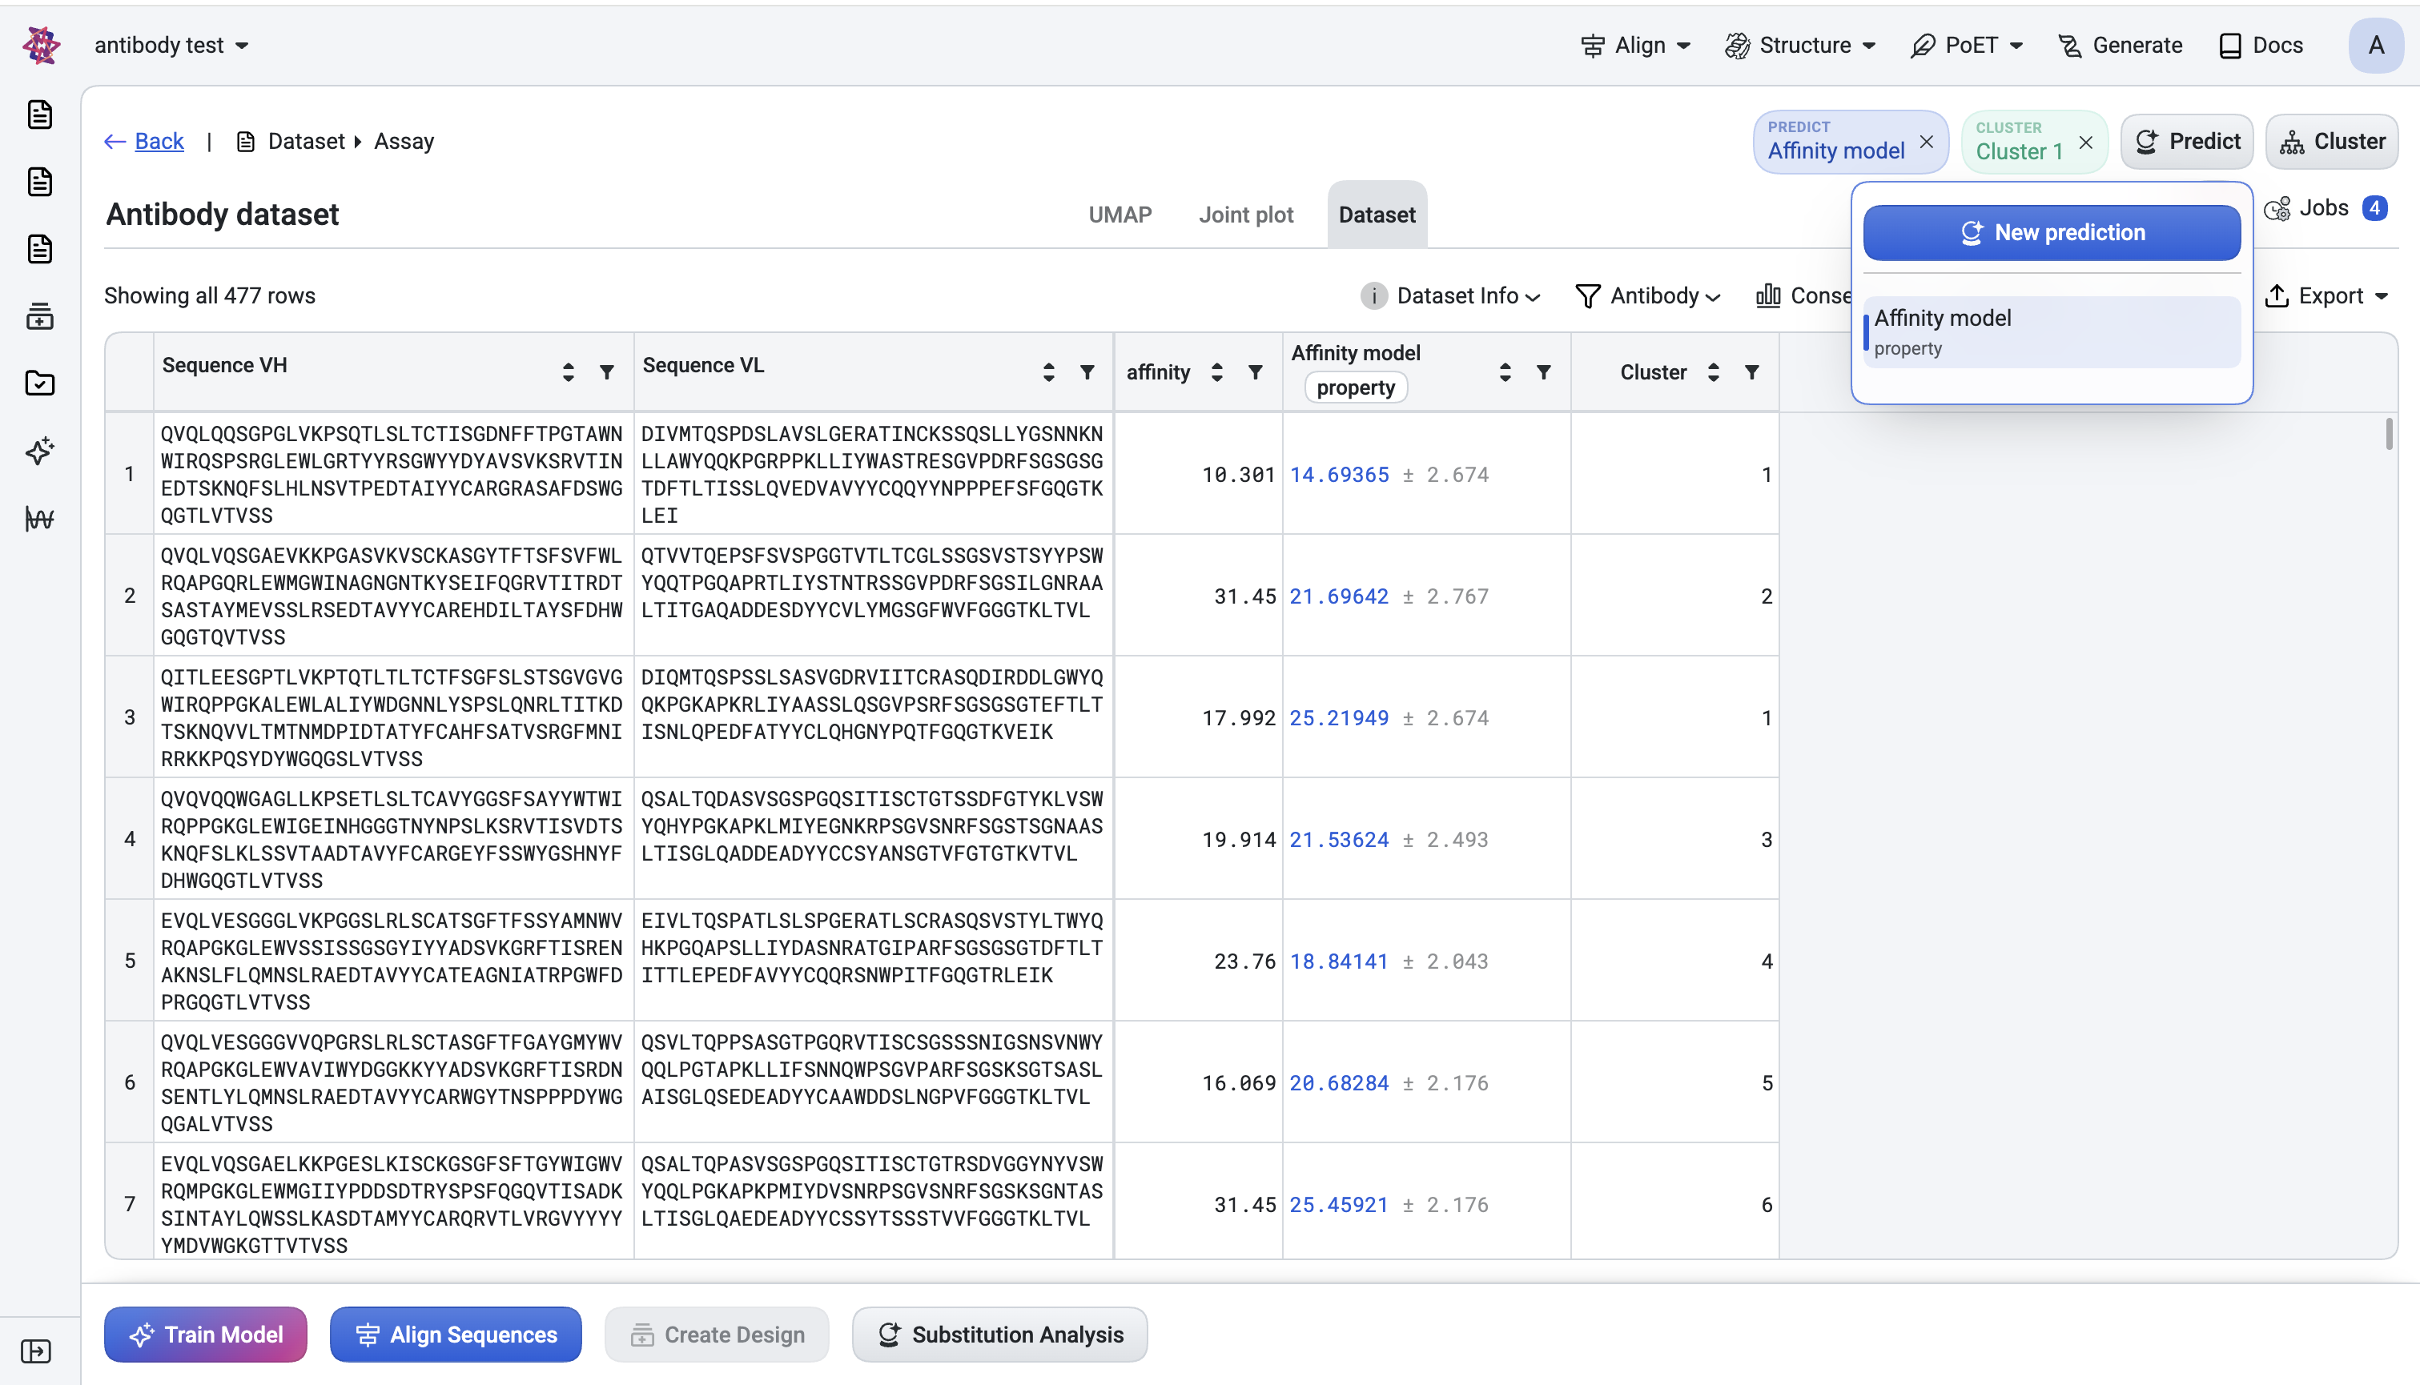The width and height of the screenshot is (2420, 1385).
Task: Click predicted value 21.69642
Action: pos(1338,596)
